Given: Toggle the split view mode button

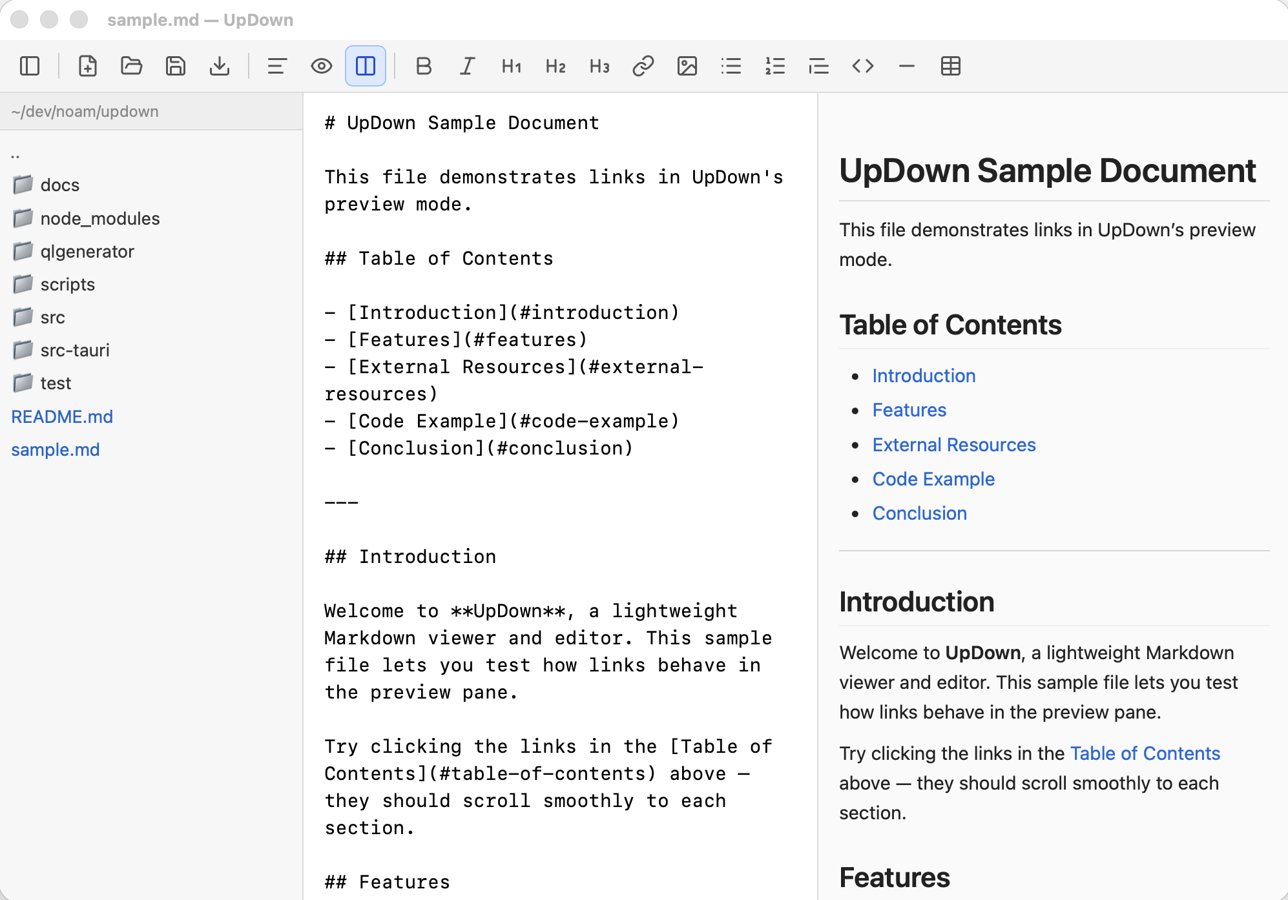Looking at the screenshot, I should click(366, 66).
